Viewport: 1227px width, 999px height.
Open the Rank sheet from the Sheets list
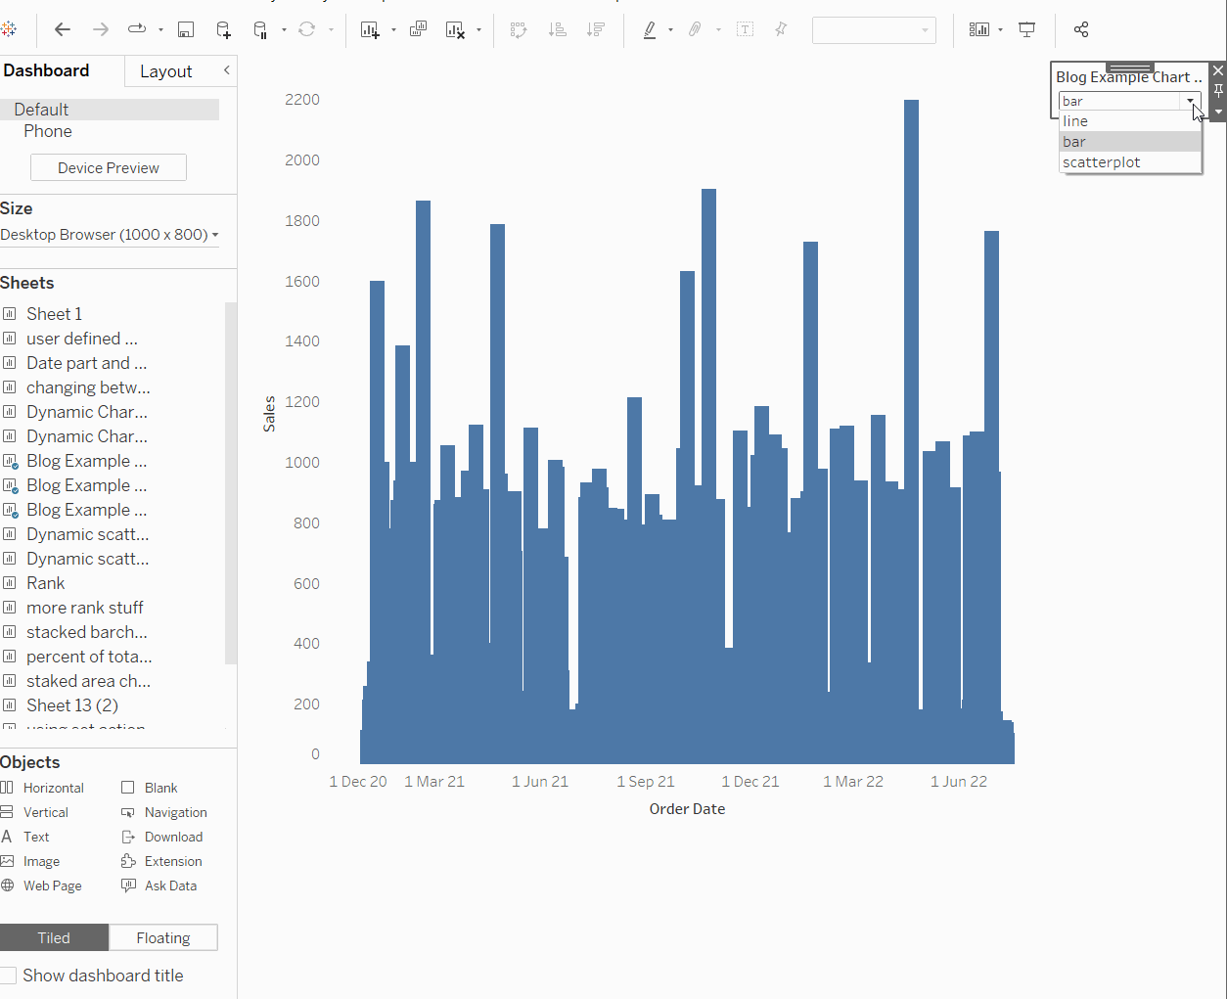(x=45, y=582)
